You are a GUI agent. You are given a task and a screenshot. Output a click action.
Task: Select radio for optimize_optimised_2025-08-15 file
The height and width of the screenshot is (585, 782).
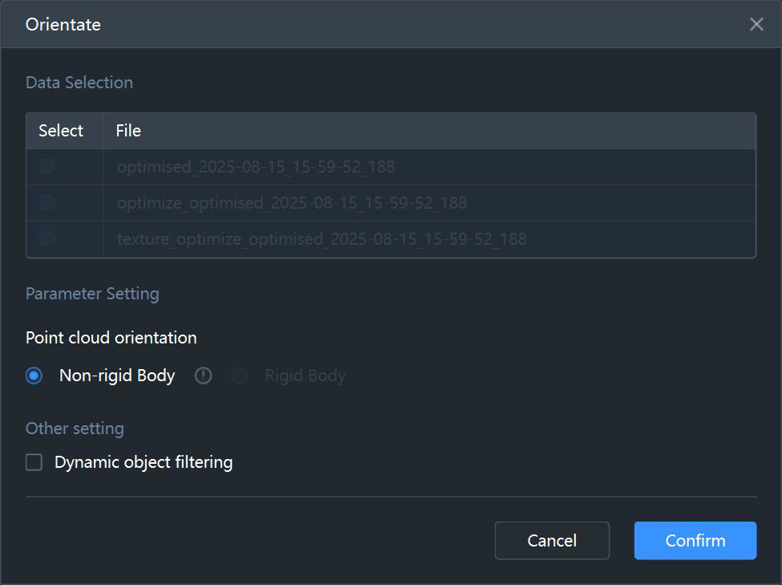(47, 203)
